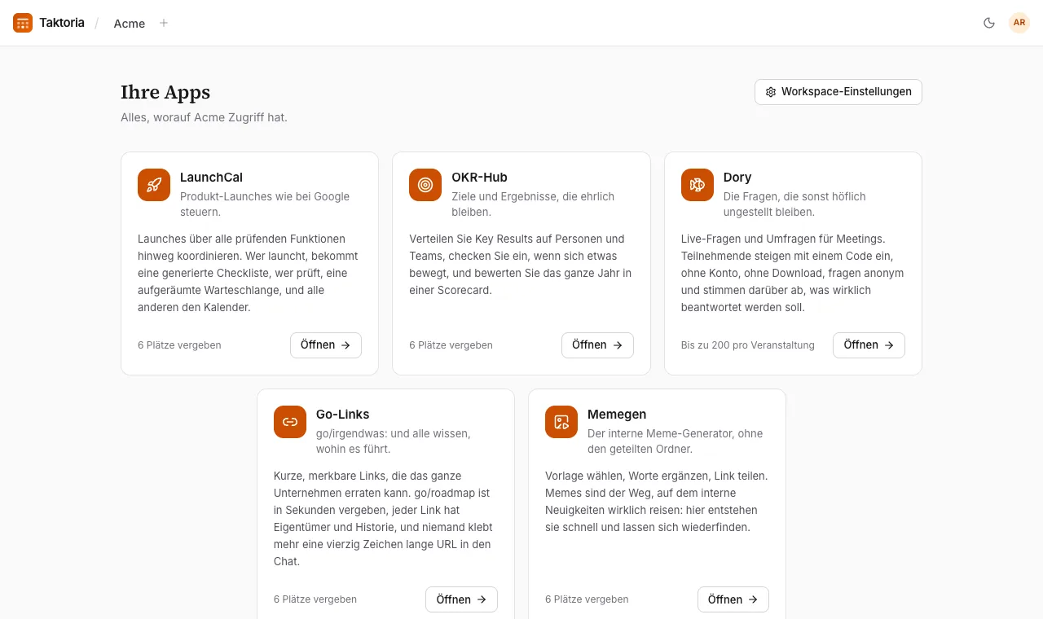Viewport: 1043px width, 619px height.
Task: Add a workspace with the plus icon
Action: click(164, 23)
